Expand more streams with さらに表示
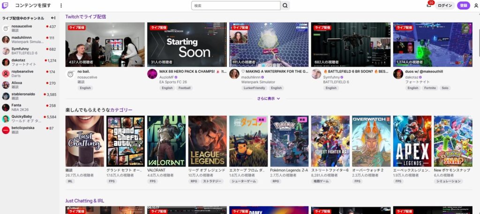 coord(269,98)
